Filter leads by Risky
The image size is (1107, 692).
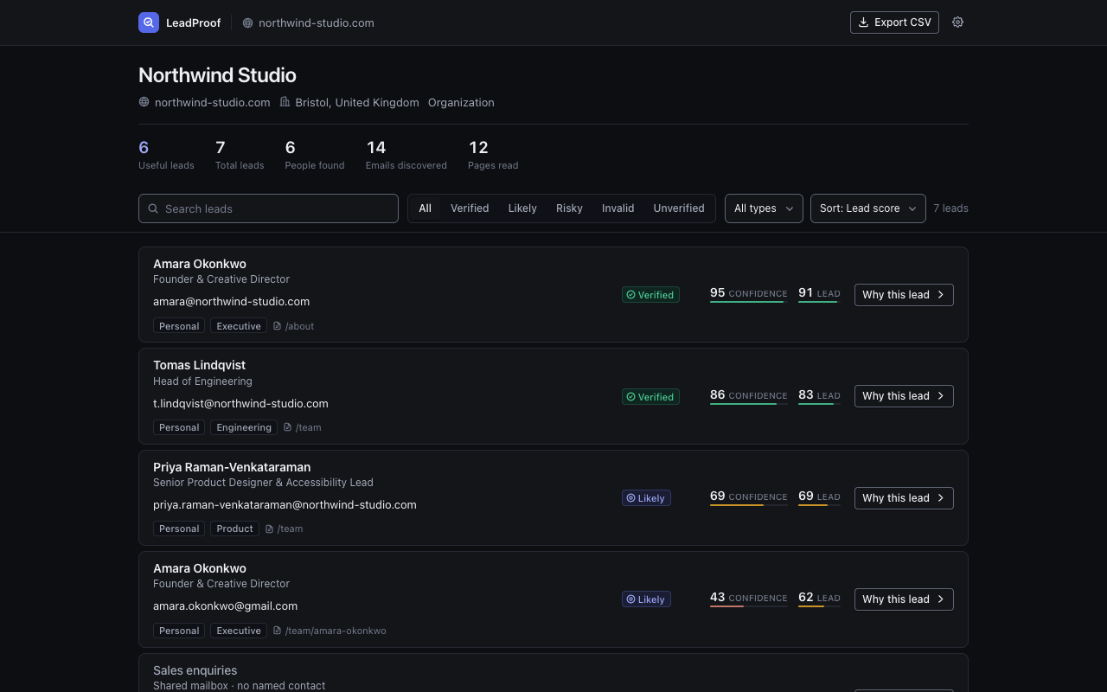(x=569, y=208)
